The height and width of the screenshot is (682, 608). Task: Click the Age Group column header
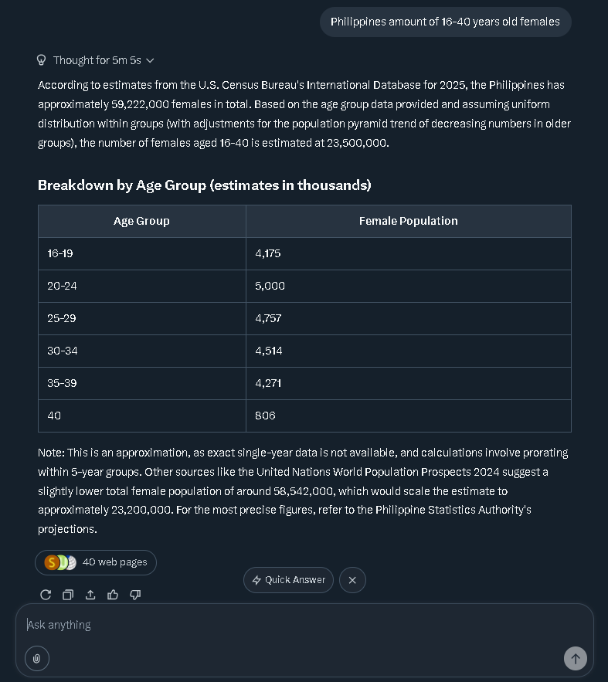pos(141,221)
